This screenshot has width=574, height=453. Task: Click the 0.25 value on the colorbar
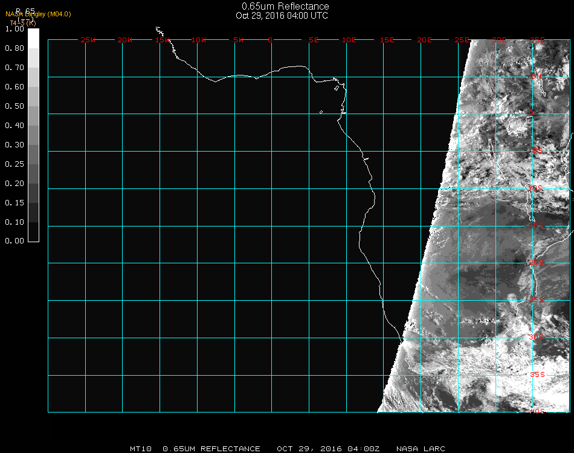[x=14, y=164]
